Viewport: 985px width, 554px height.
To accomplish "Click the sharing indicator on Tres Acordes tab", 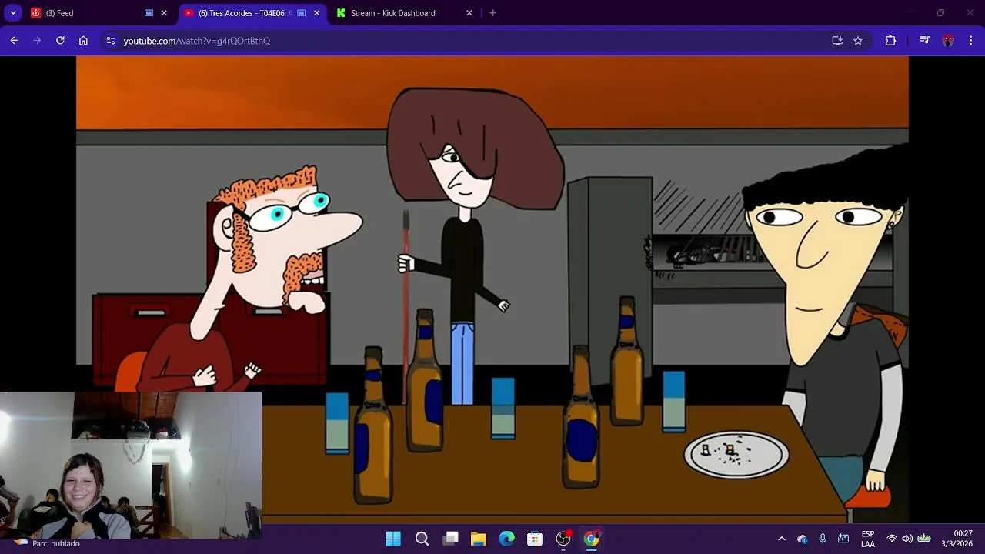I will [x=302, y=13].
